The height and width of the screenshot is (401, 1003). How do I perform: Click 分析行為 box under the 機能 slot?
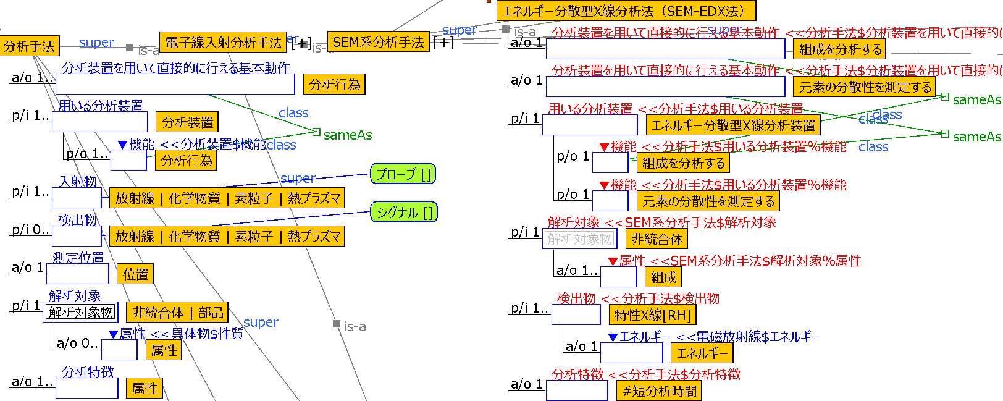pos(186,161)
